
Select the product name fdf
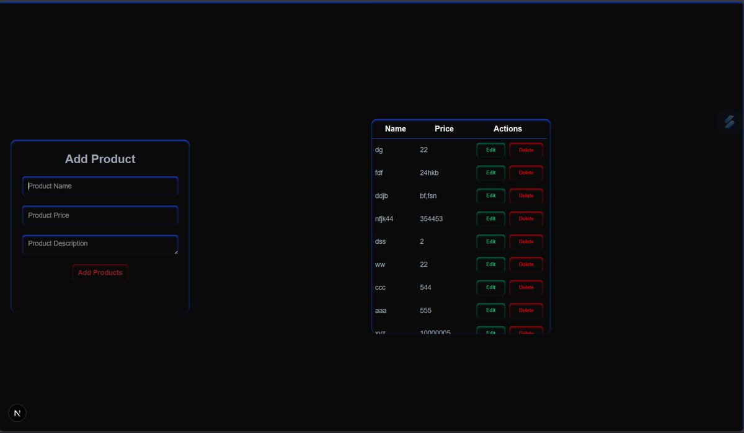(x=379, y=173)
